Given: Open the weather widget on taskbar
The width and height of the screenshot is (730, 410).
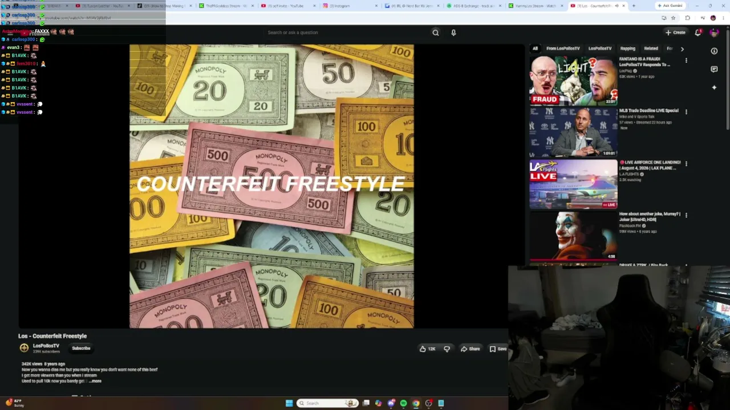Looking at the screenshot, I should pos(14,403).
